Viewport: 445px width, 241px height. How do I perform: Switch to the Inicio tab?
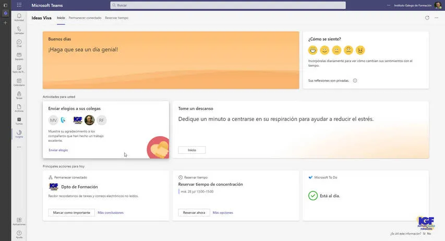tap(61, 18)
